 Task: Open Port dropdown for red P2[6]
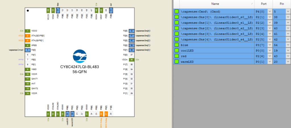point(270,56)
